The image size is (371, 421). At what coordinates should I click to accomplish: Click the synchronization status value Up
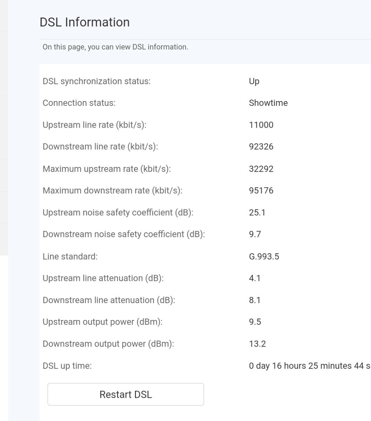click(254, 81)
